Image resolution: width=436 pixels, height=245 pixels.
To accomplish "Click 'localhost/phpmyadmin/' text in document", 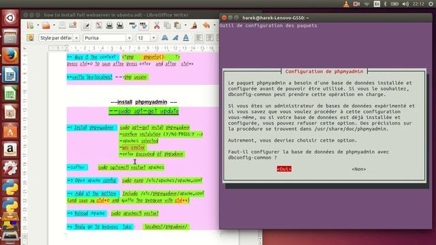I will [x=166, y=227].
